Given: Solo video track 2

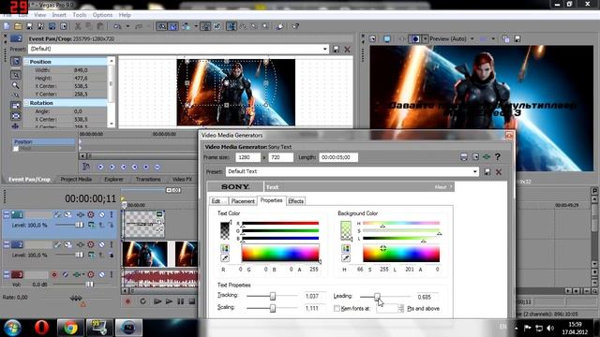Looking at the screenshot, I should click(112, 244).
